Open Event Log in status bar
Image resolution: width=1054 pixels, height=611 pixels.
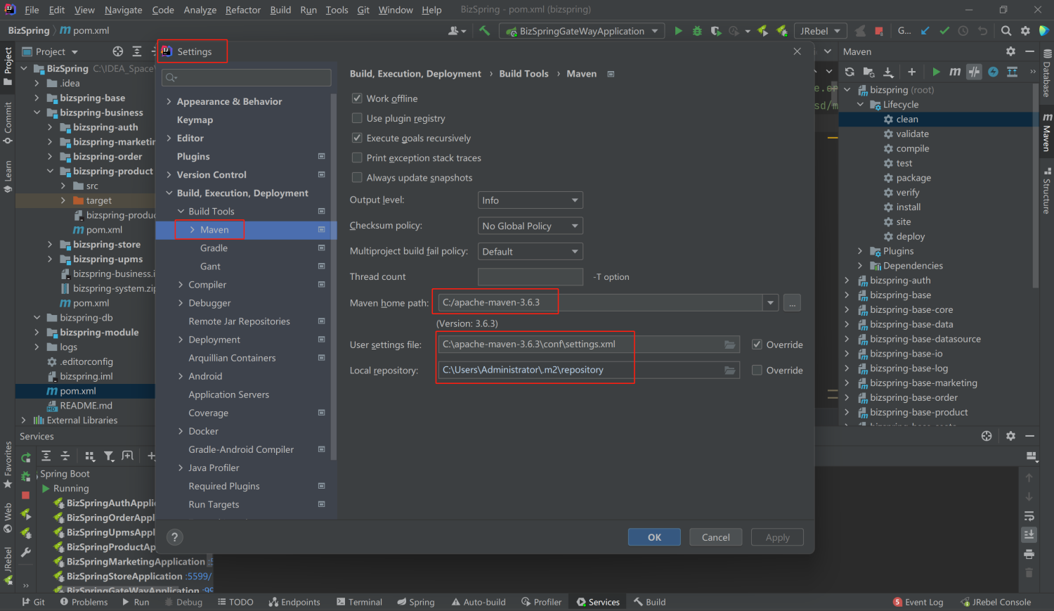coord(918,602)
